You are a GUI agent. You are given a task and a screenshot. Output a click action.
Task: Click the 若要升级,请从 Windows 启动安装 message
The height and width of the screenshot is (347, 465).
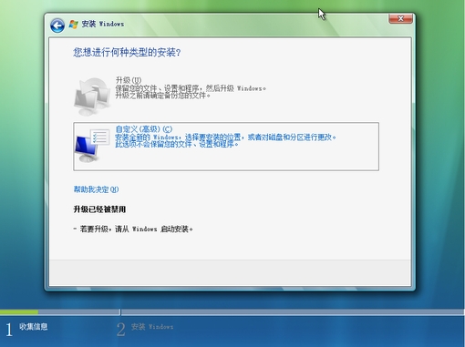[133, 229]
